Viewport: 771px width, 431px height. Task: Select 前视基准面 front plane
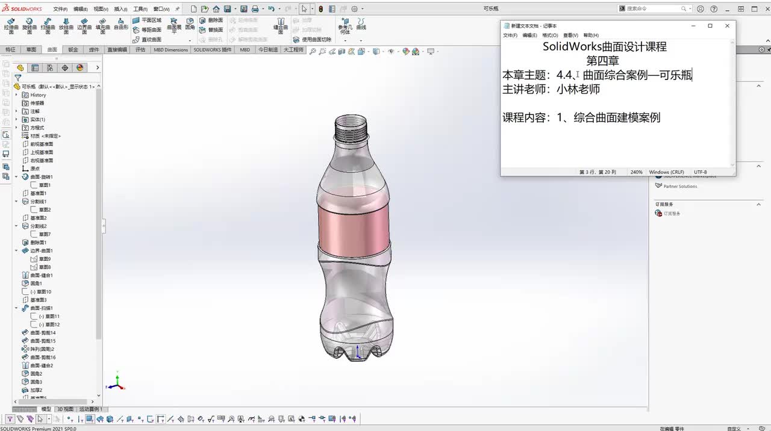click(38, 144)
